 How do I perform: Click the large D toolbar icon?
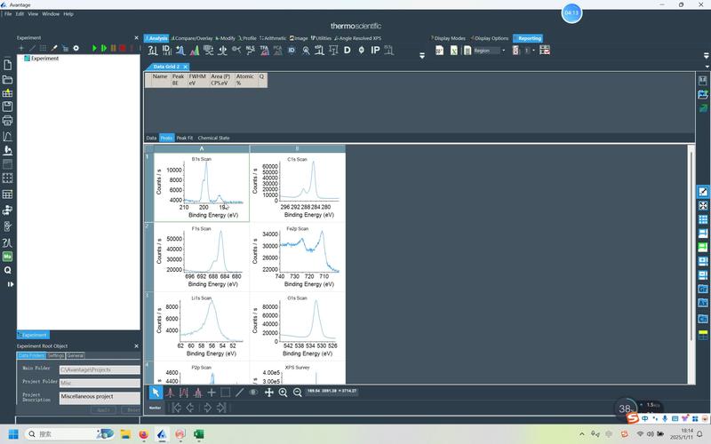click(x=347, y=51)
